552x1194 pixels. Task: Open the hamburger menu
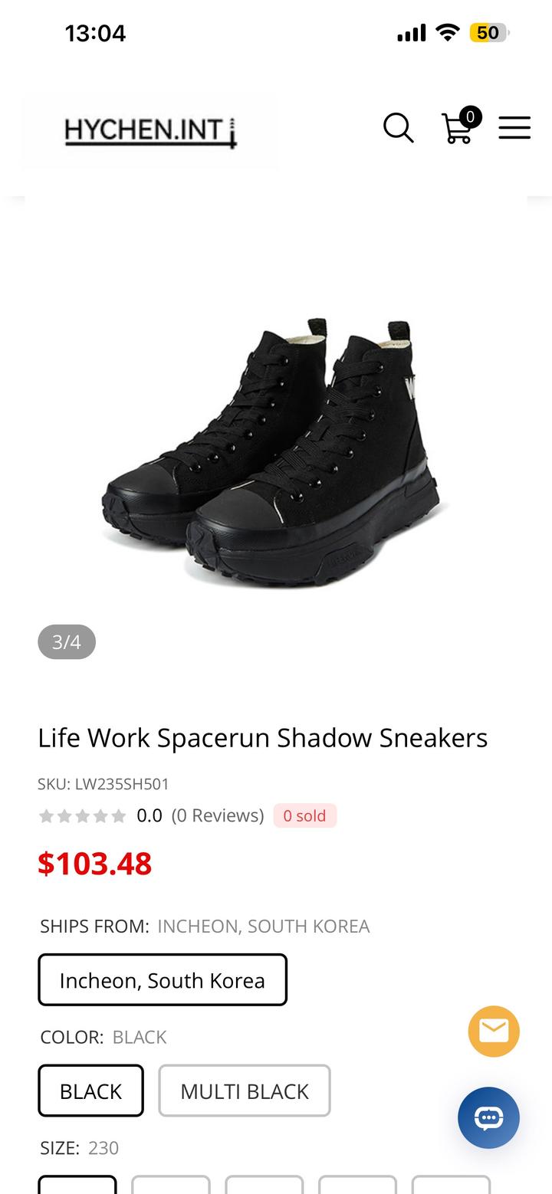tap(514, 127)
